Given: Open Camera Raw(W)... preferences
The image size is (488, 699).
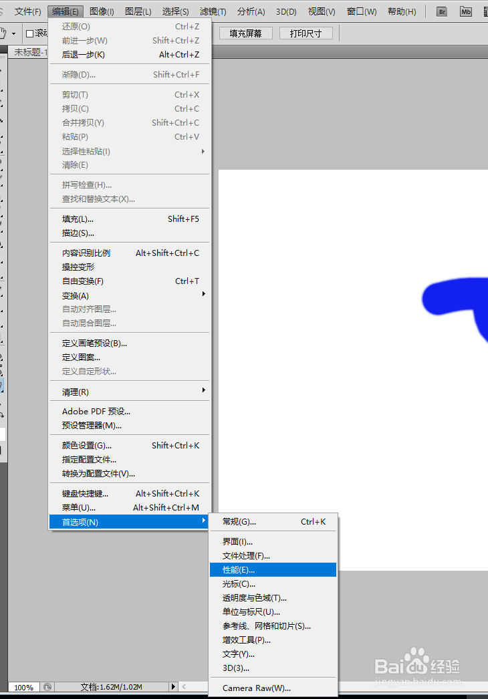Looking at the screenshot, I should point(273,688).
